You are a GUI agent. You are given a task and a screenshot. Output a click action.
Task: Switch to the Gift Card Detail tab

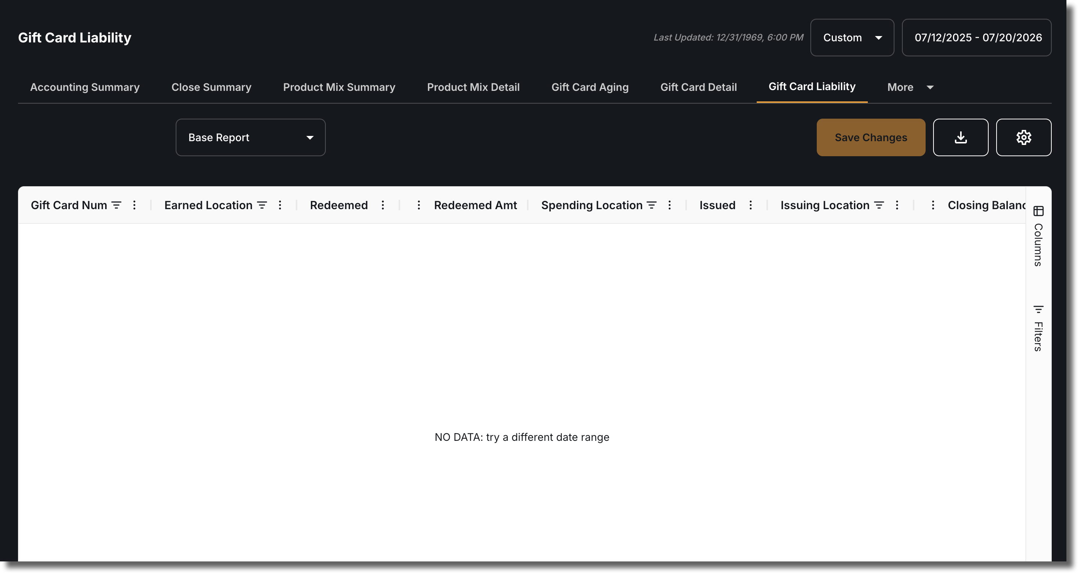point(699,87)
